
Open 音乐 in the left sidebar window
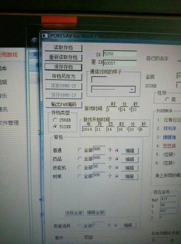(4, 96)
